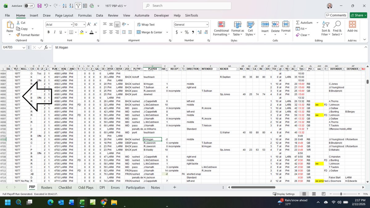Switch to Developer ribbon tab
This screenshot has width=370, height=208.
click(x=162, y=15)
